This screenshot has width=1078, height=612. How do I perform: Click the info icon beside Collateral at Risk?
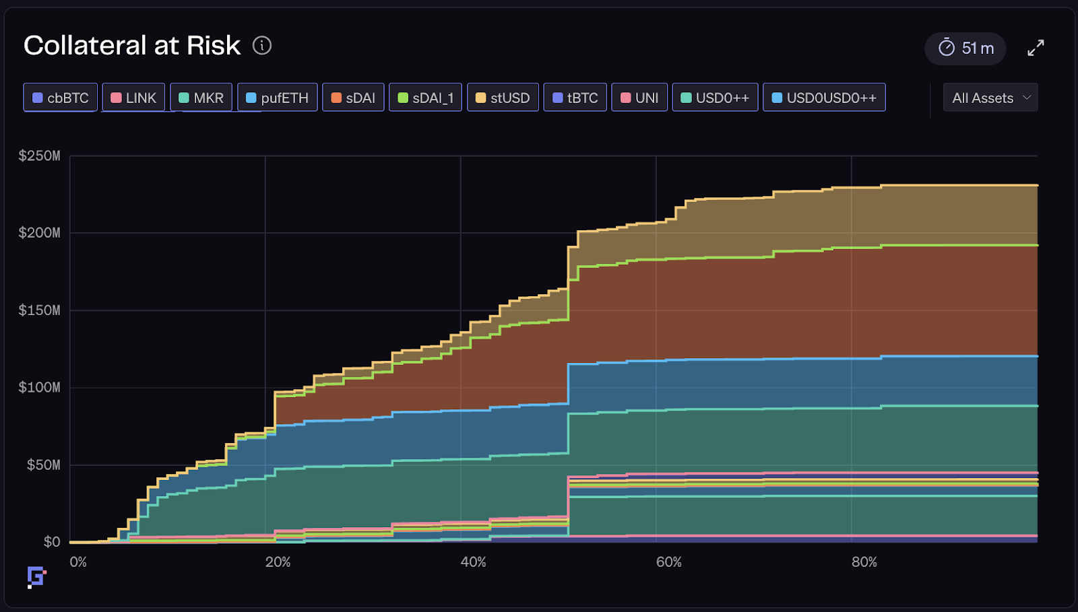tap(262, 46)
